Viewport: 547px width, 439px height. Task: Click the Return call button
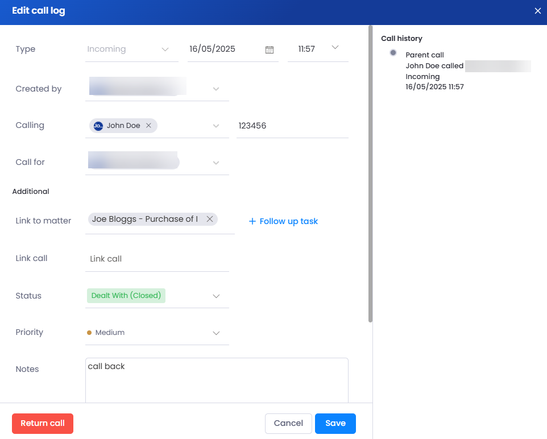pyautogui.click(x=43, y=423)
